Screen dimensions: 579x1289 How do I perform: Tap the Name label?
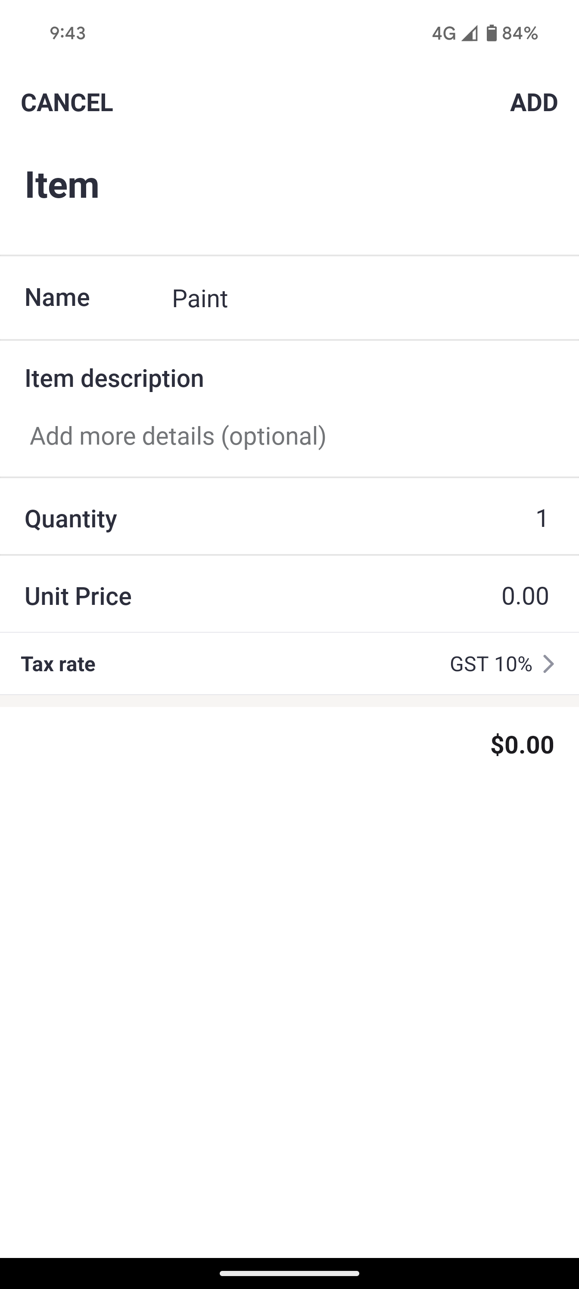(x=57, y=297)
